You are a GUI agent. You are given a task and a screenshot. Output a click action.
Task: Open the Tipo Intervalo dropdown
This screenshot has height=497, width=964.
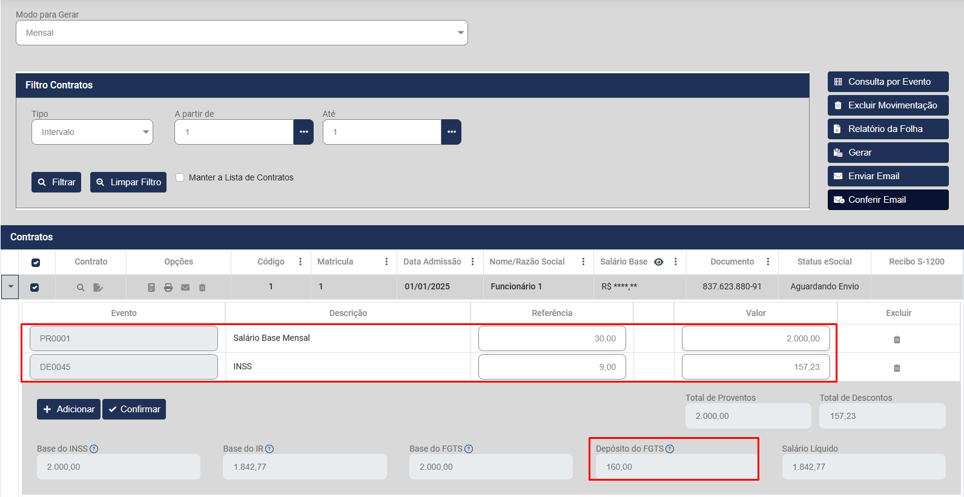click(x=92, y=132)
